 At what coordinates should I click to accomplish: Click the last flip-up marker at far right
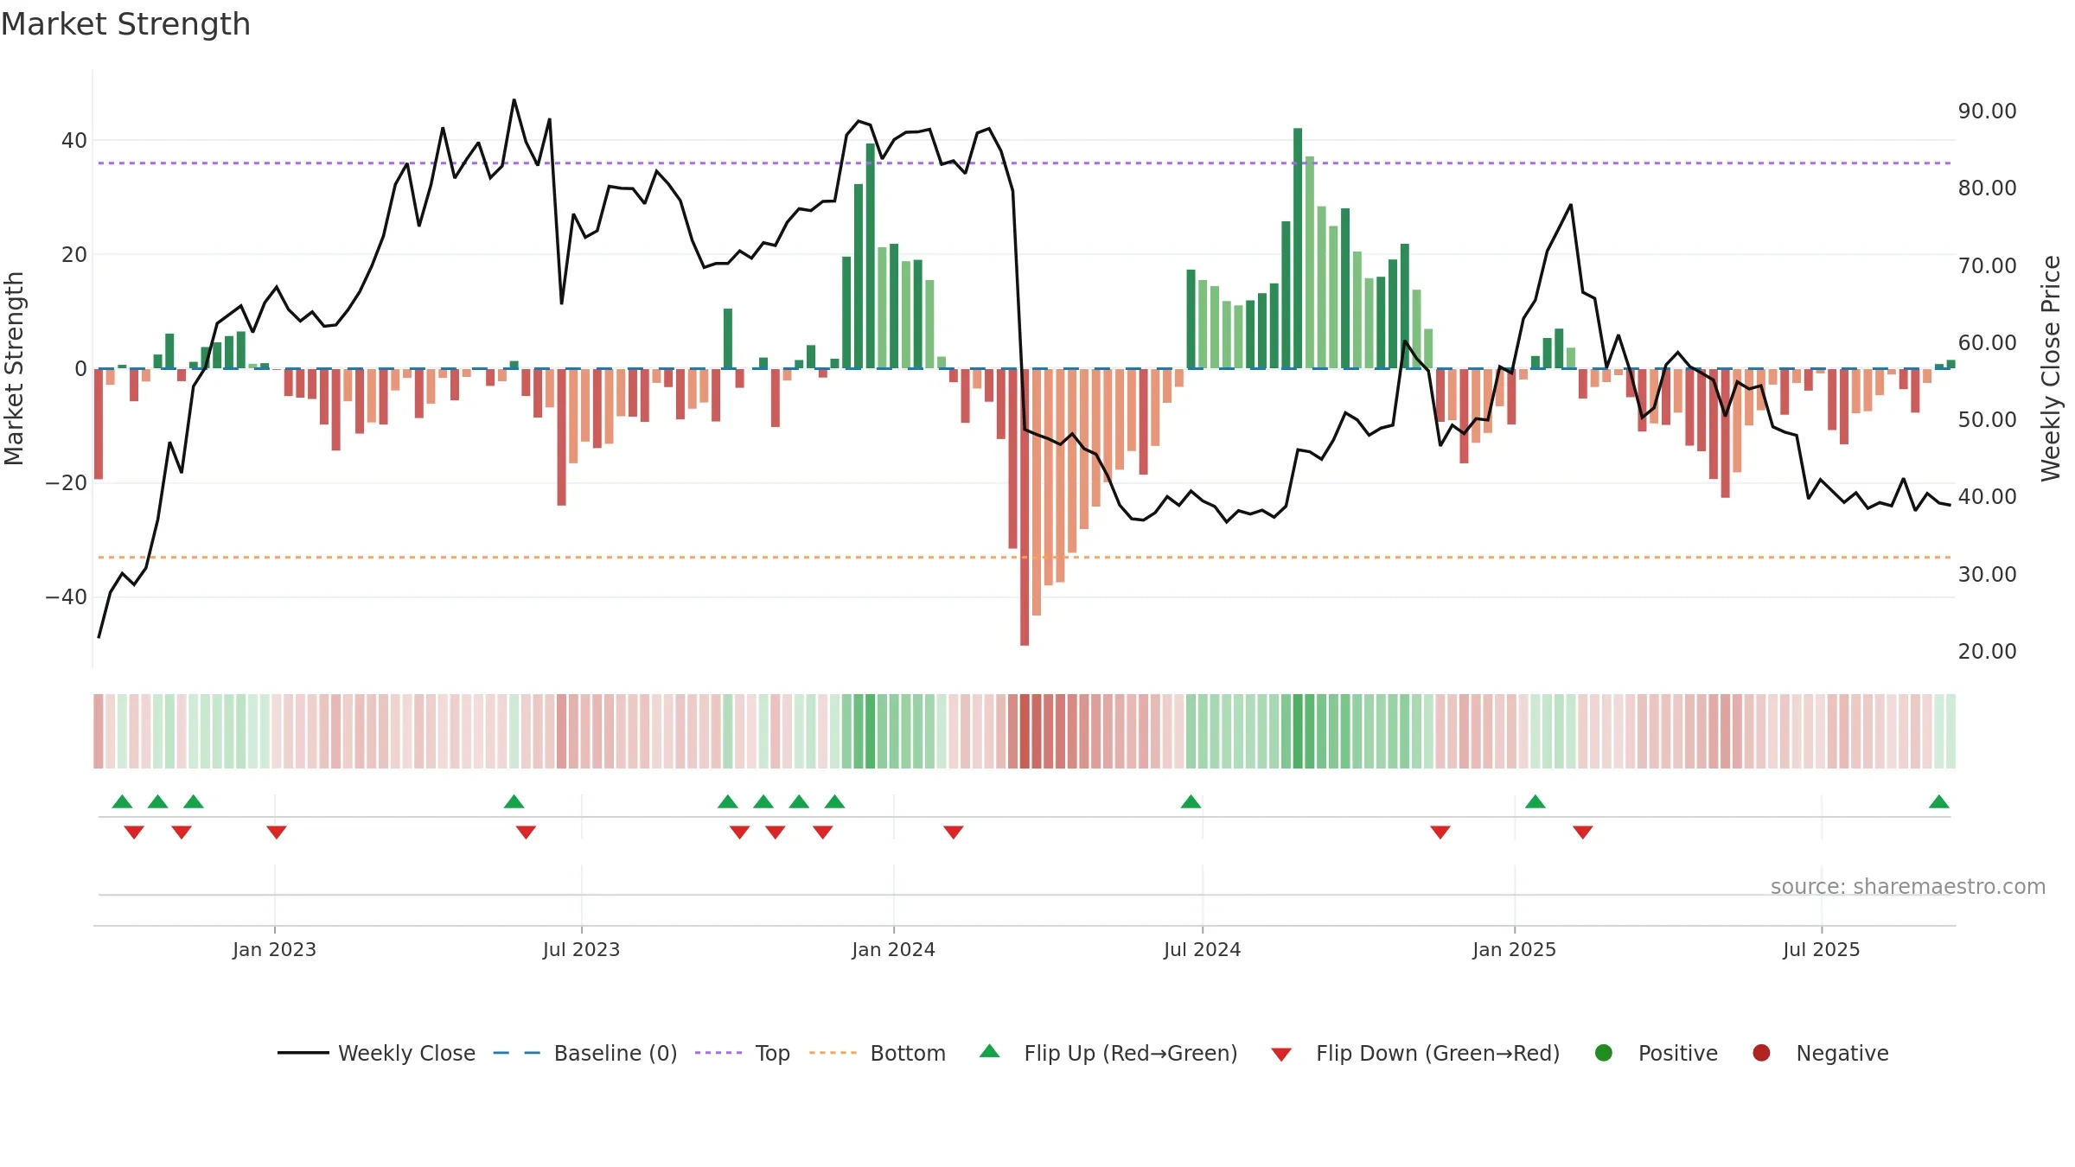tap(1939, 801)
